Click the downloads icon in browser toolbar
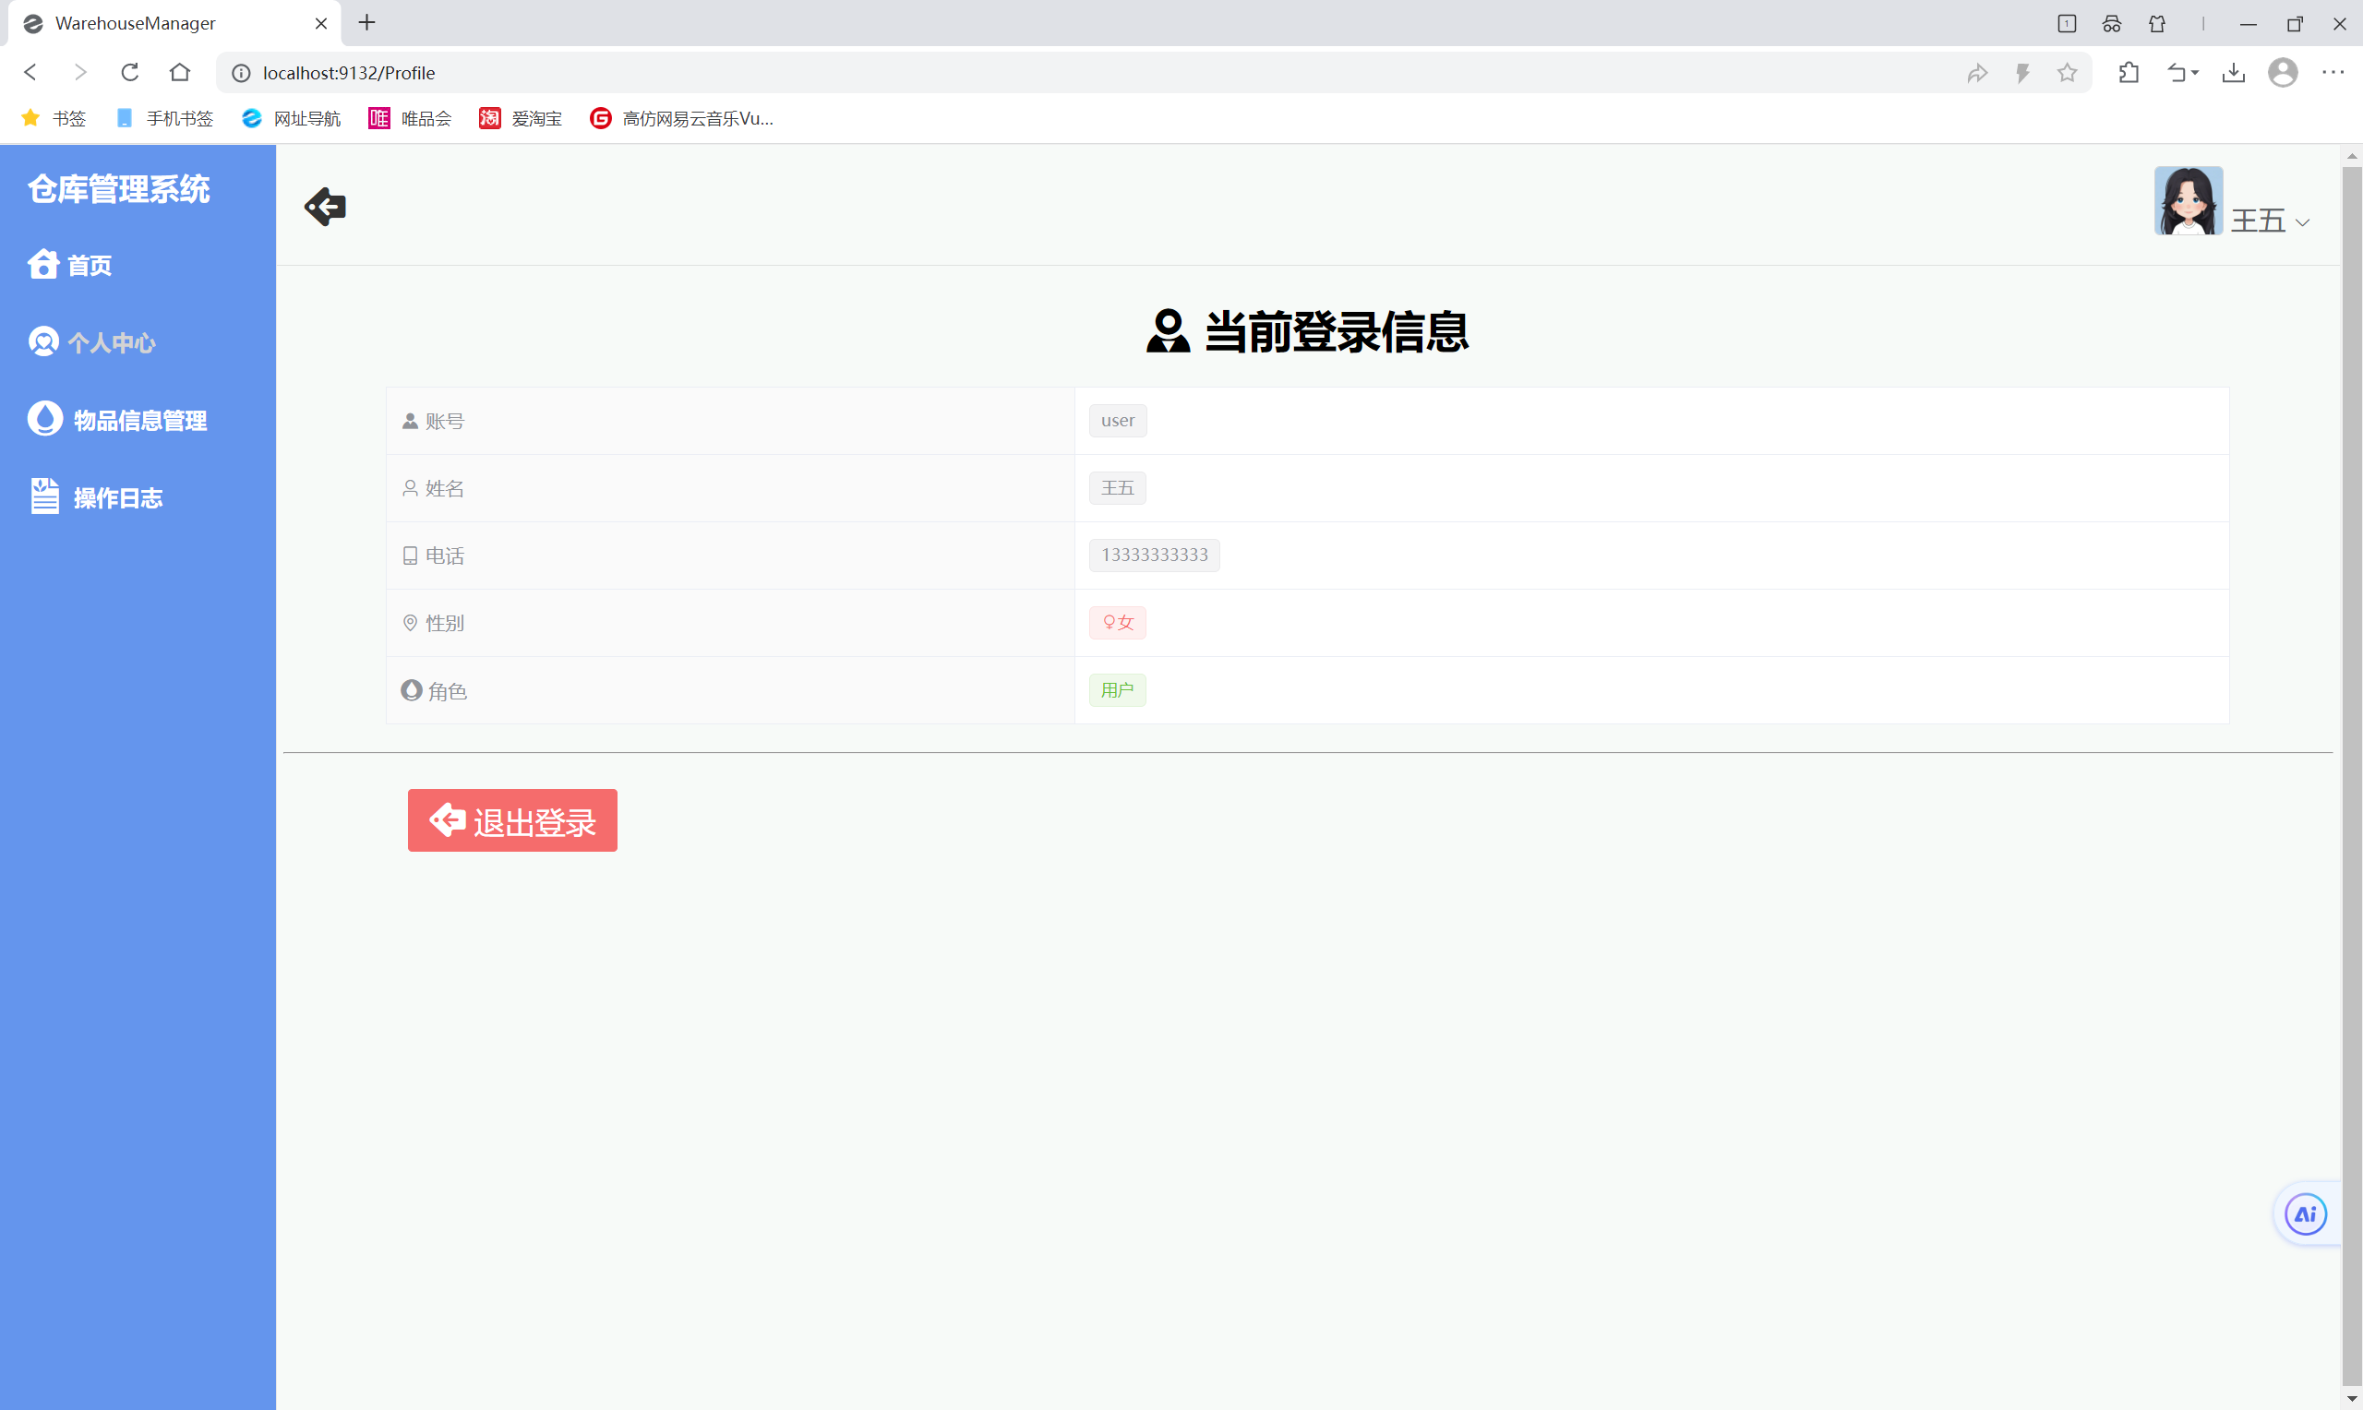The width and height of the screenshot is (2363, 1410). [2234, 72]
